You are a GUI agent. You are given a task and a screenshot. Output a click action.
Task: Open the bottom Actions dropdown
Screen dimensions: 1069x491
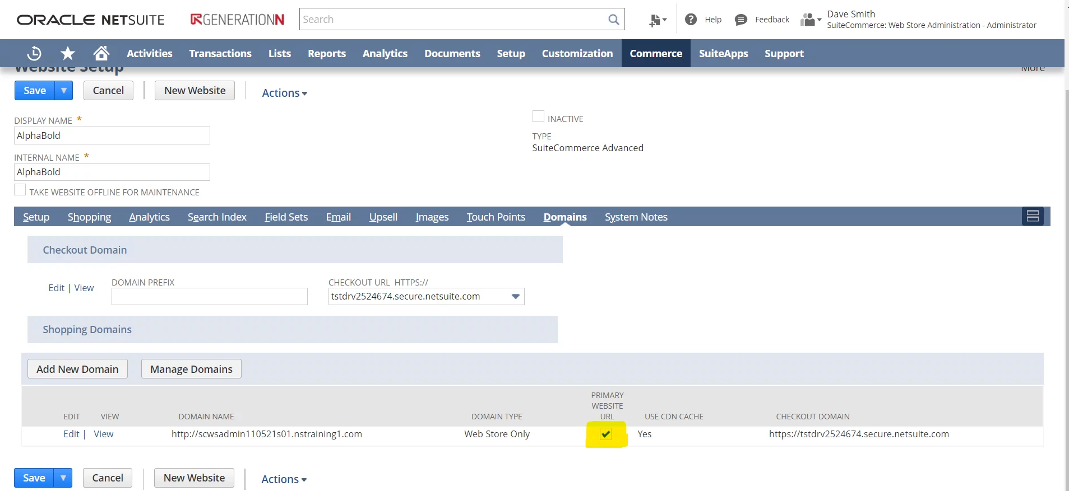click(284, 479)
